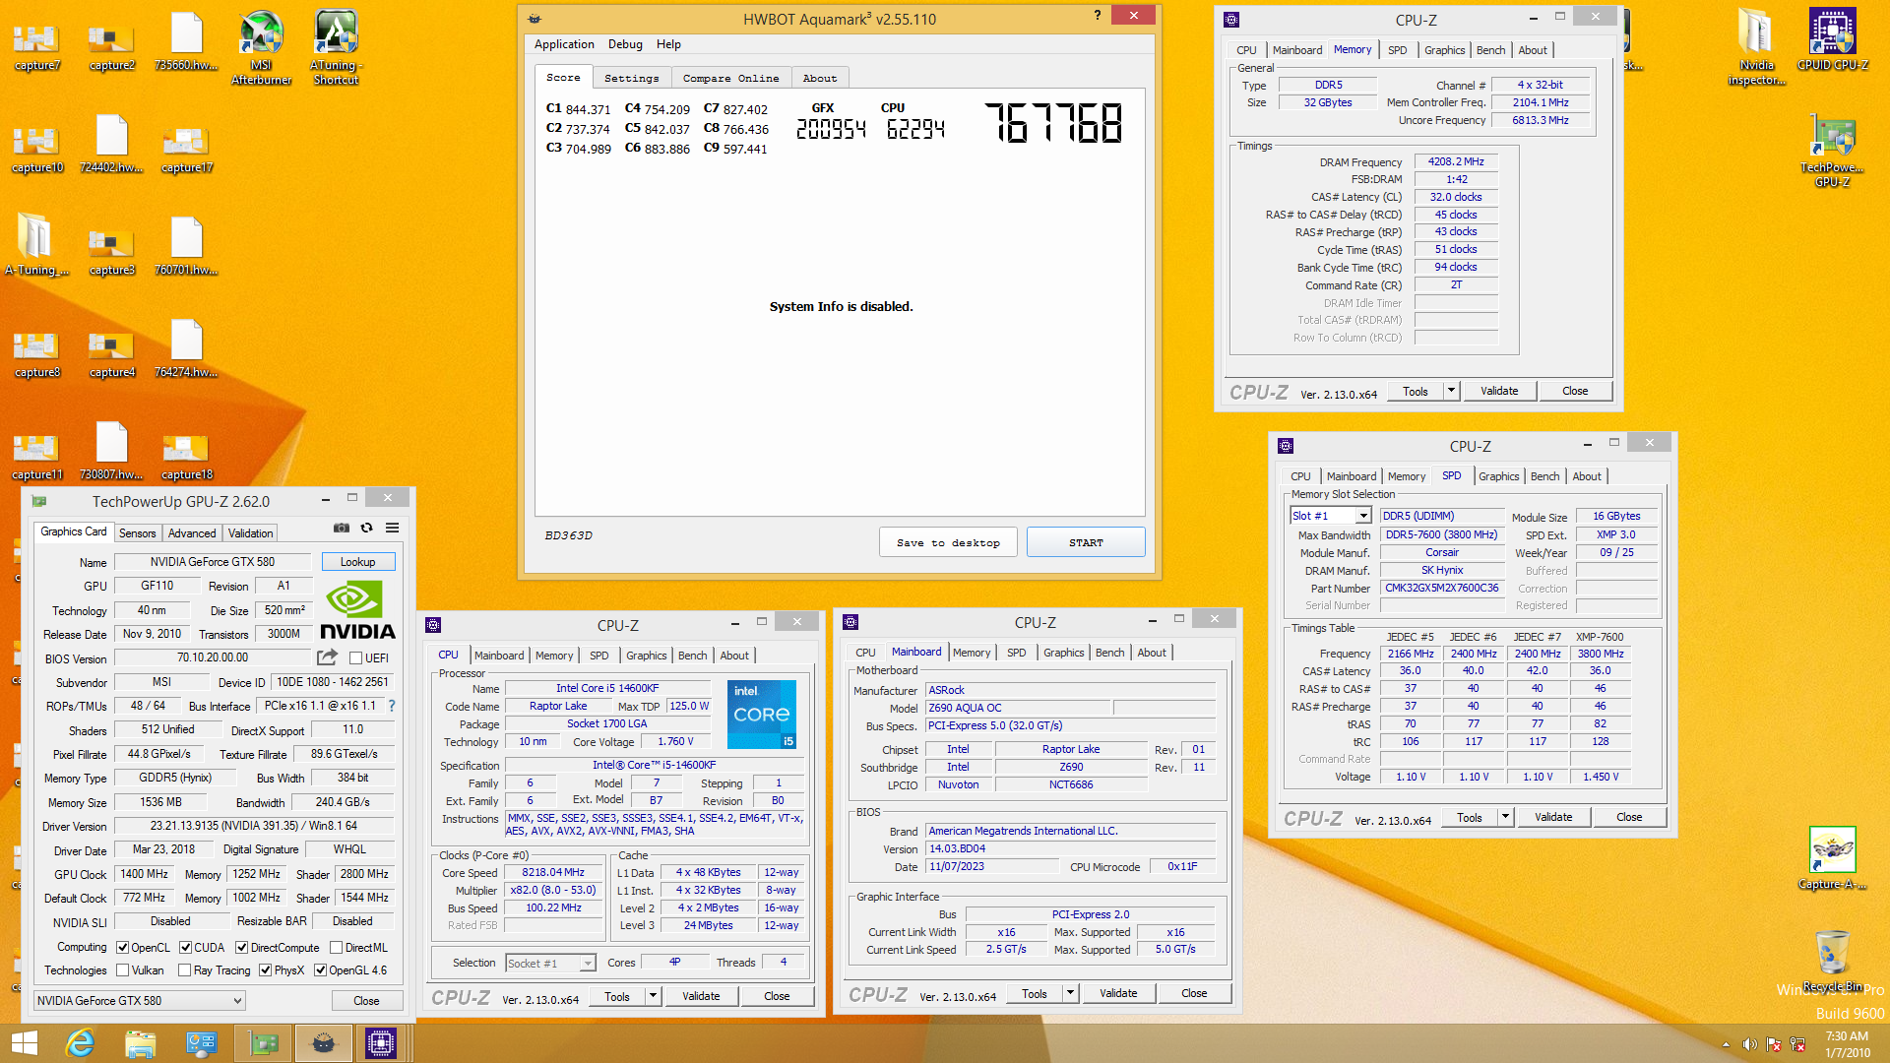The width and height of the screenshot is (1890, 1063).
Task: Toggle the OpenGL 4.6 checkbox
Action: (320, 970)
